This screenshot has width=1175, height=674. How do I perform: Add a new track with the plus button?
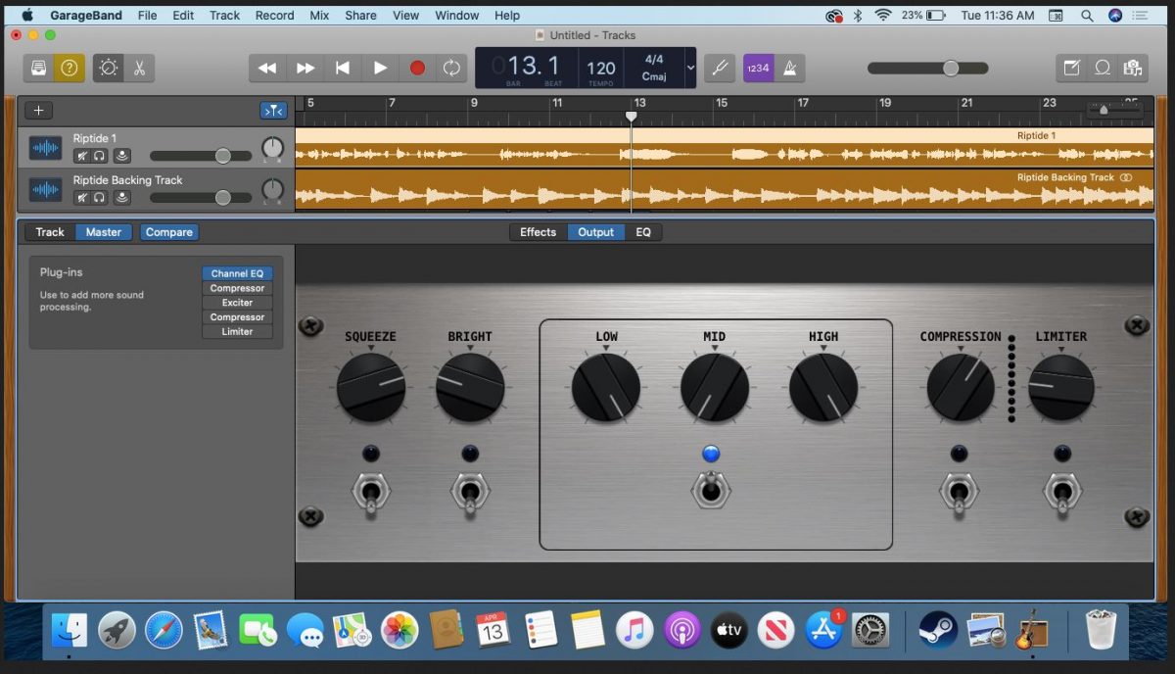[38, 110]
